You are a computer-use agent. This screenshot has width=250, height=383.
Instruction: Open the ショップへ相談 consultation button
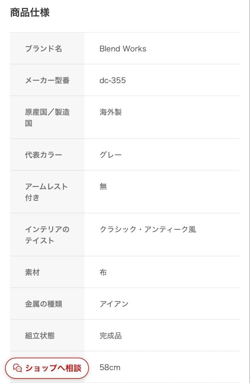(46, 368)
